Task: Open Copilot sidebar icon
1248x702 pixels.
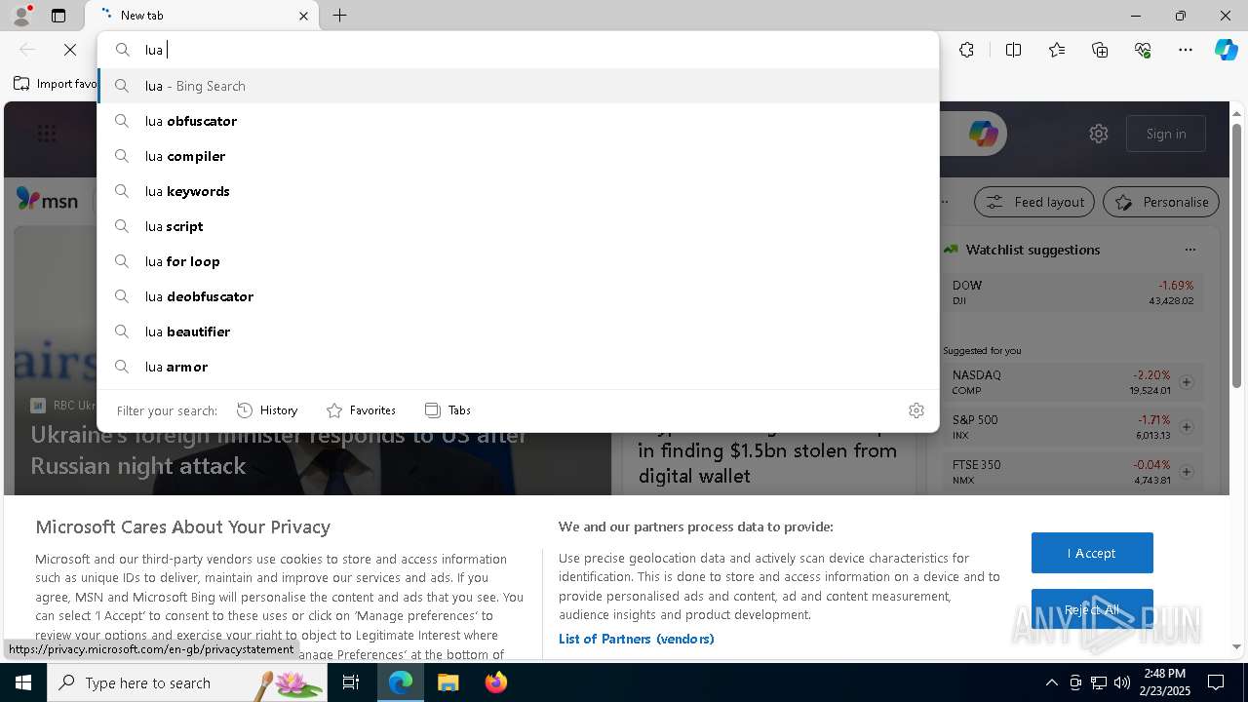Action: tap(1226, 50)
